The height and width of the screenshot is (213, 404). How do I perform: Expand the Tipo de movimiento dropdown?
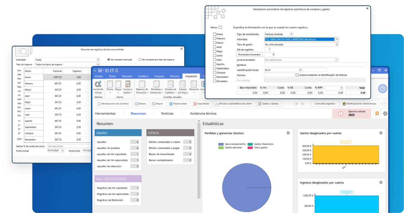[x=291, y=34]
